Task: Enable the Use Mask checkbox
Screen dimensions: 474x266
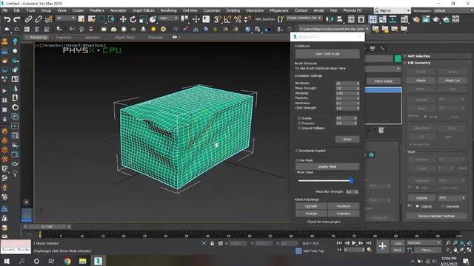Action: pos(297,160)
